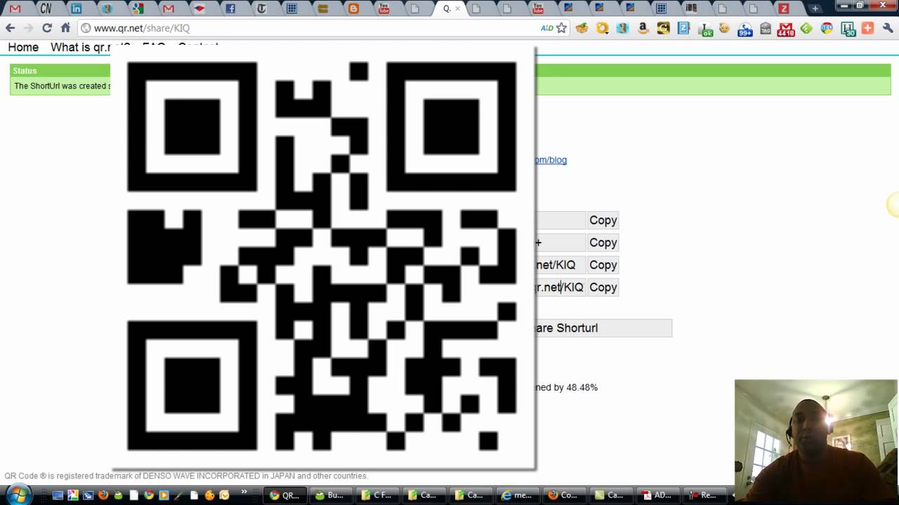899x505 pixels.
Task: Open the extension showing 99+ badge
Action: [x=744, y=29]
